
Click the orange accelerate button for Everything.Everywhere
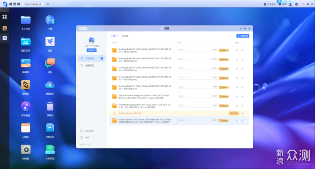(x=224, y=106)
